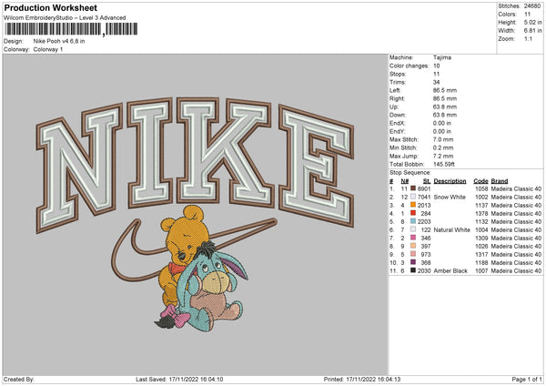Click the underlined St. column header
Image resolution: width=546 pixels, height=386 pixels.
(427, 181)
